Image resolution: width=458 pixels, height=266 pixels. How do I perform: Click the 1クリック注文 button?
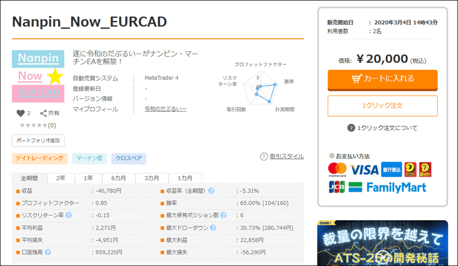coord(382,105)
